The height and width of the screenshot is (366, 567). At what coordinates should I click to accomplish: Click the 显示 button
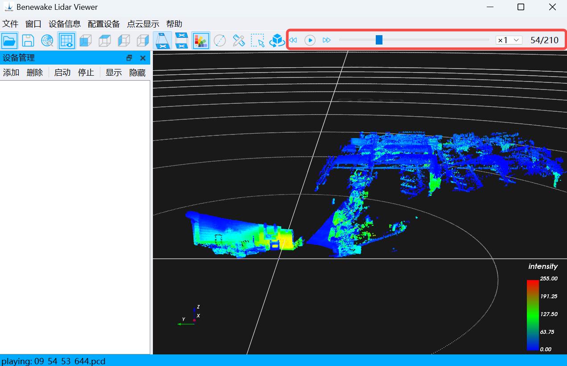click(x=114, y=73)
